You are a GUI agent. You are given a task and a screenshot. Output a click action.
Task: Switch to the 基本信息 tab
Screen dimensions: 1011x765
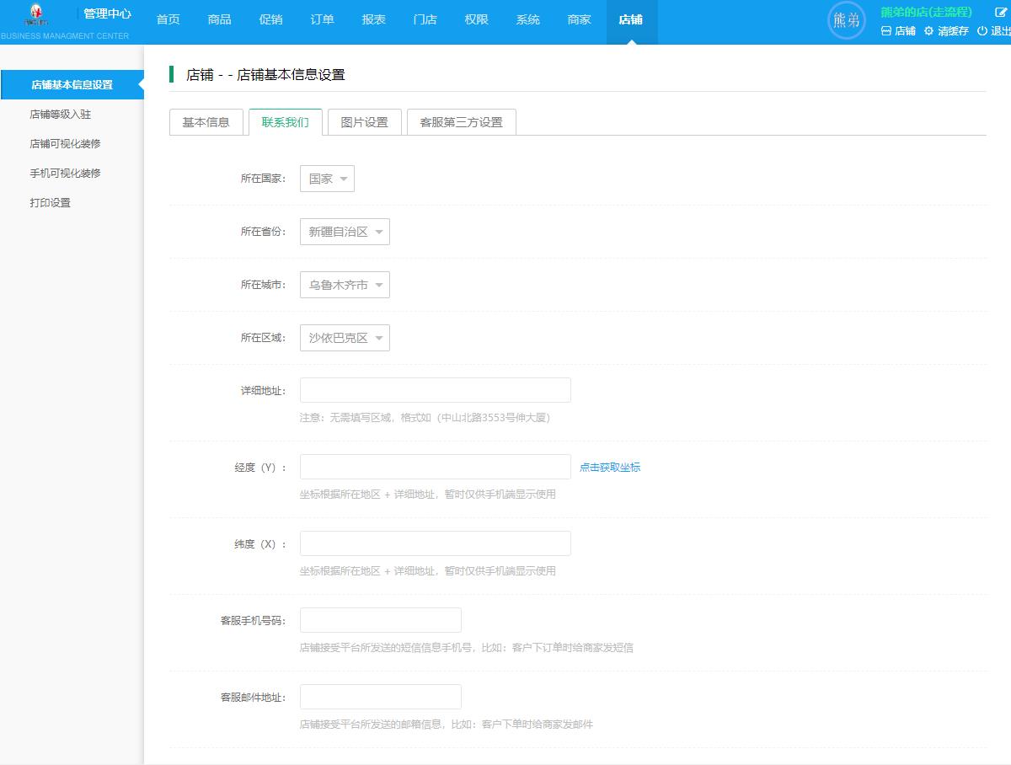[x=206, y=122]
